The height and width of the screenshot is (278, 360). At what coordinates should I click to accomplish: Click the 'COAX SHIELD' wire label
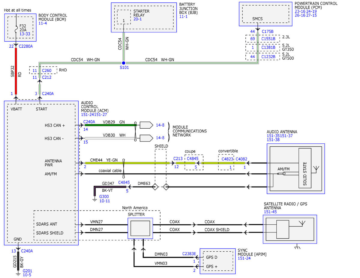(x=217, y=230)
